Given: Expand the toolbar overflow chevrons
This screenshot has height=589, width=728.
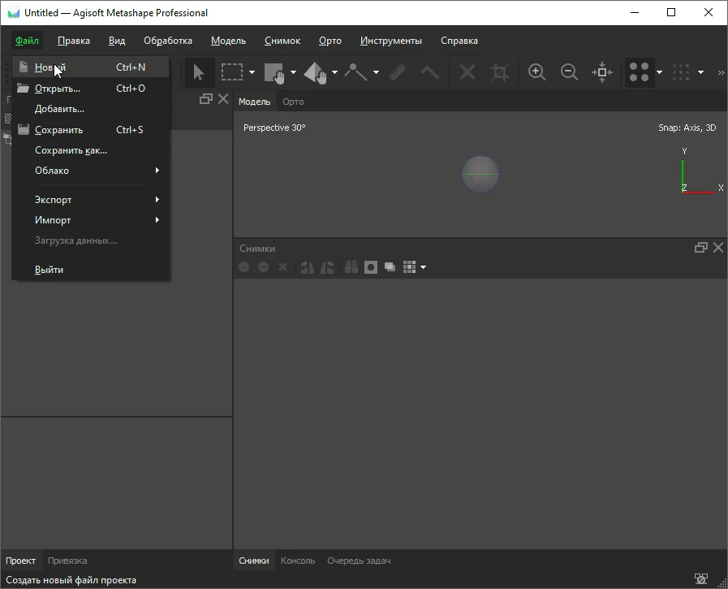Looking at the screenshot, I should [x=721, y=72].
